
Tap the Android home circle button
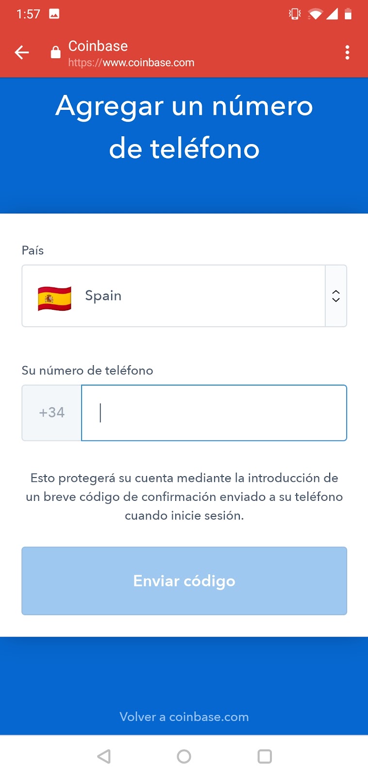[x=184, y=756]
